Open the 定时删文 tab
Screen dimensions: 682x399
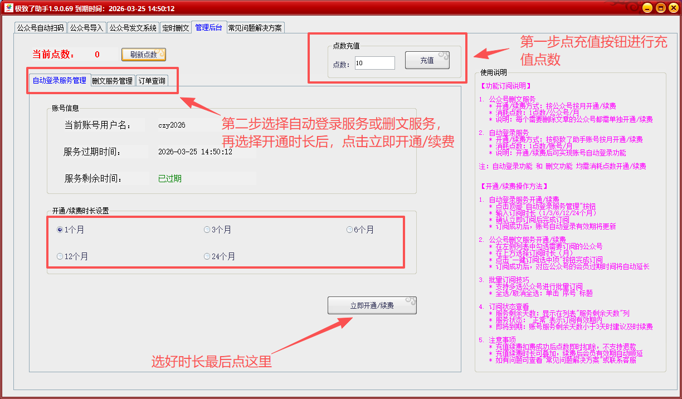click(176, 28)
